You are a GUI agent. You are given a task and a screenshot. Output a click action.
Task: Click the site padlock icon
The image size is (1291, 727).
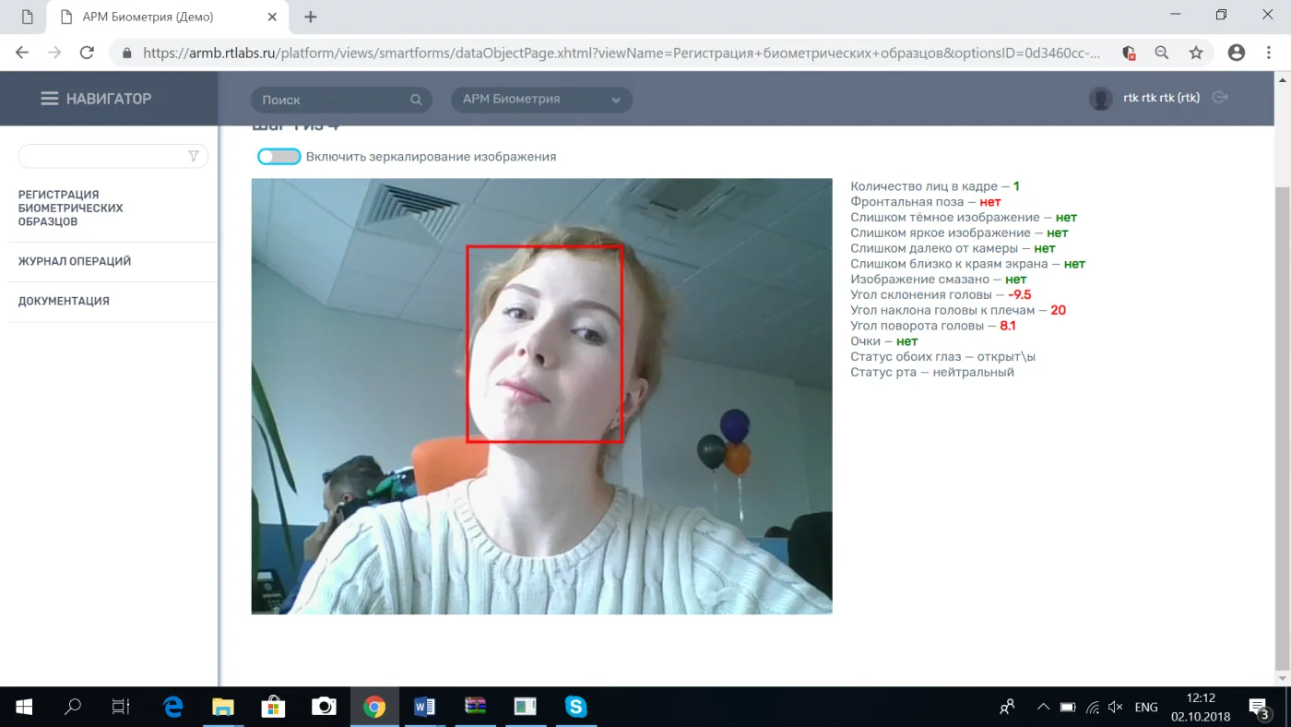tap(127, 54)
